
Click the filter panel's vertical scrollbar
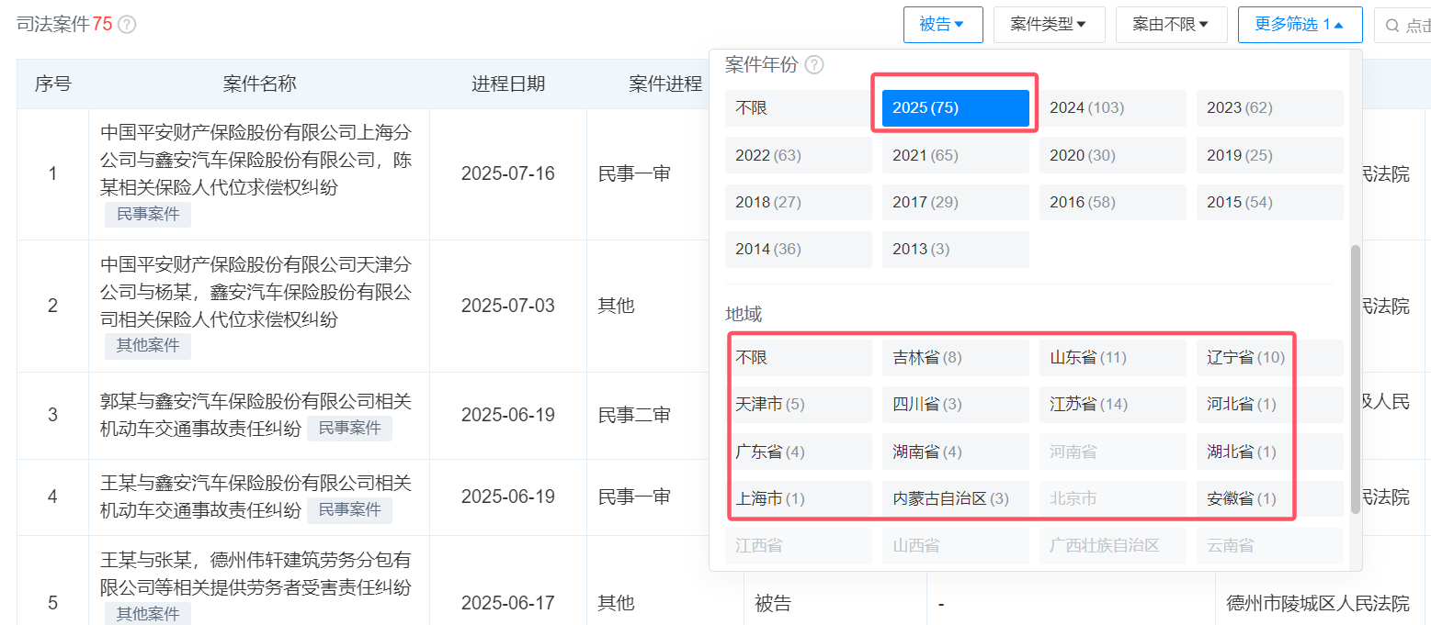click(1355, 379)
